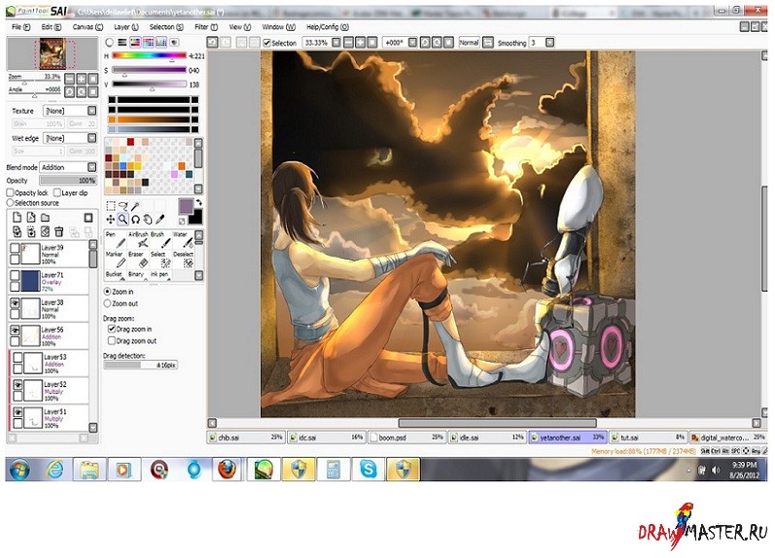
Task: Pick the rectangular selection tool
Action: tap(111, 206)
